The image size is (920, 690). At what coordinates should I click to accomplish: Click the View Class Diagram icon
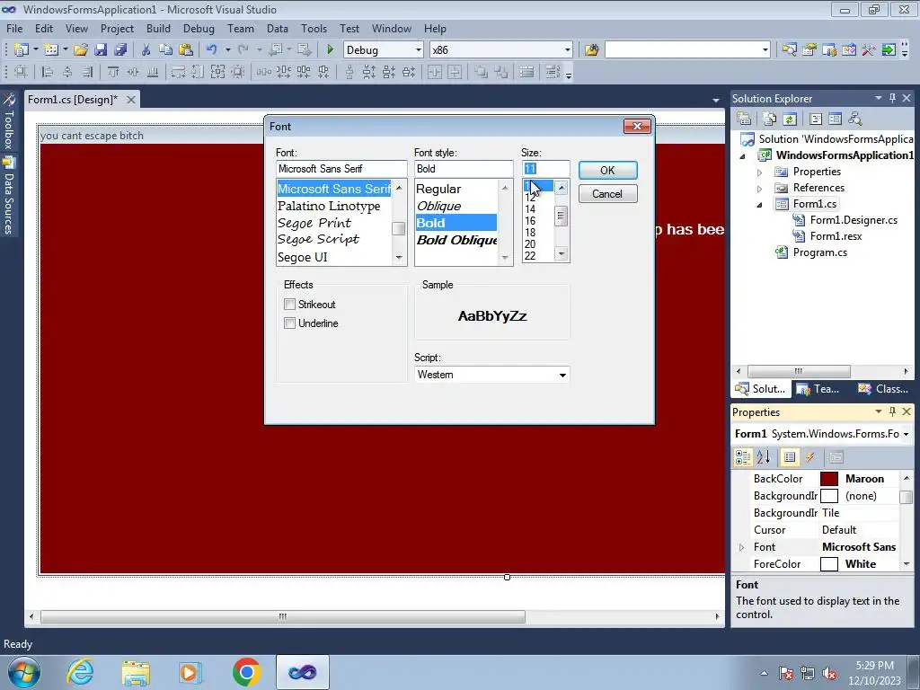click(x=855, y=119)
